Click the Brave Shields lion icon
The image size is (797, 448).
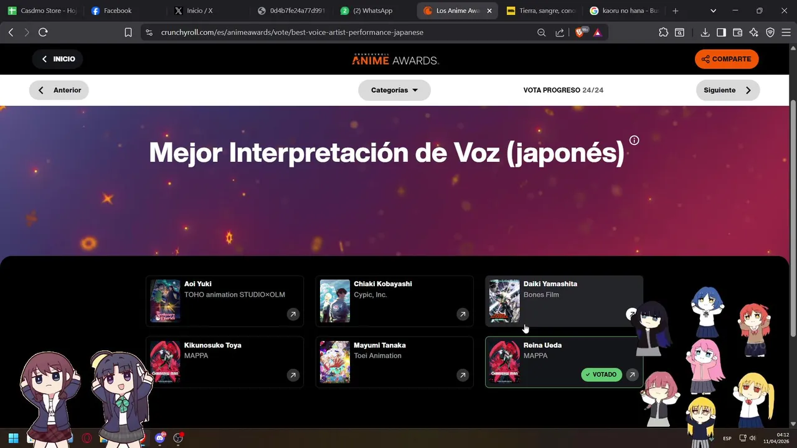click(x=580, y=32)
